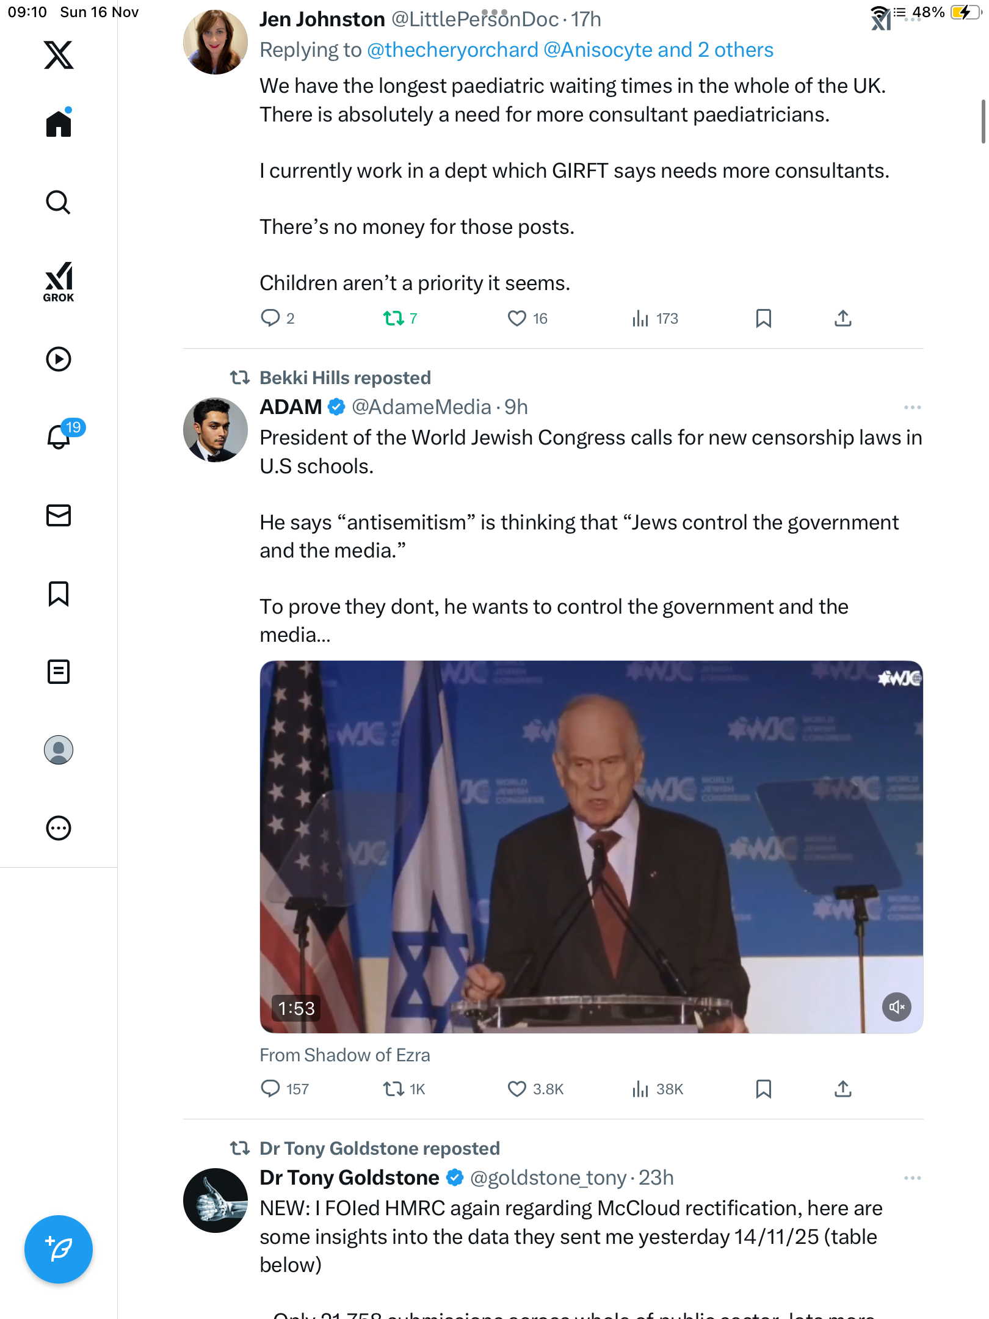This screenshot has height=1319, width=989.
Task: Like Jen Johnston's paediatric post
Action: (517, 318)
